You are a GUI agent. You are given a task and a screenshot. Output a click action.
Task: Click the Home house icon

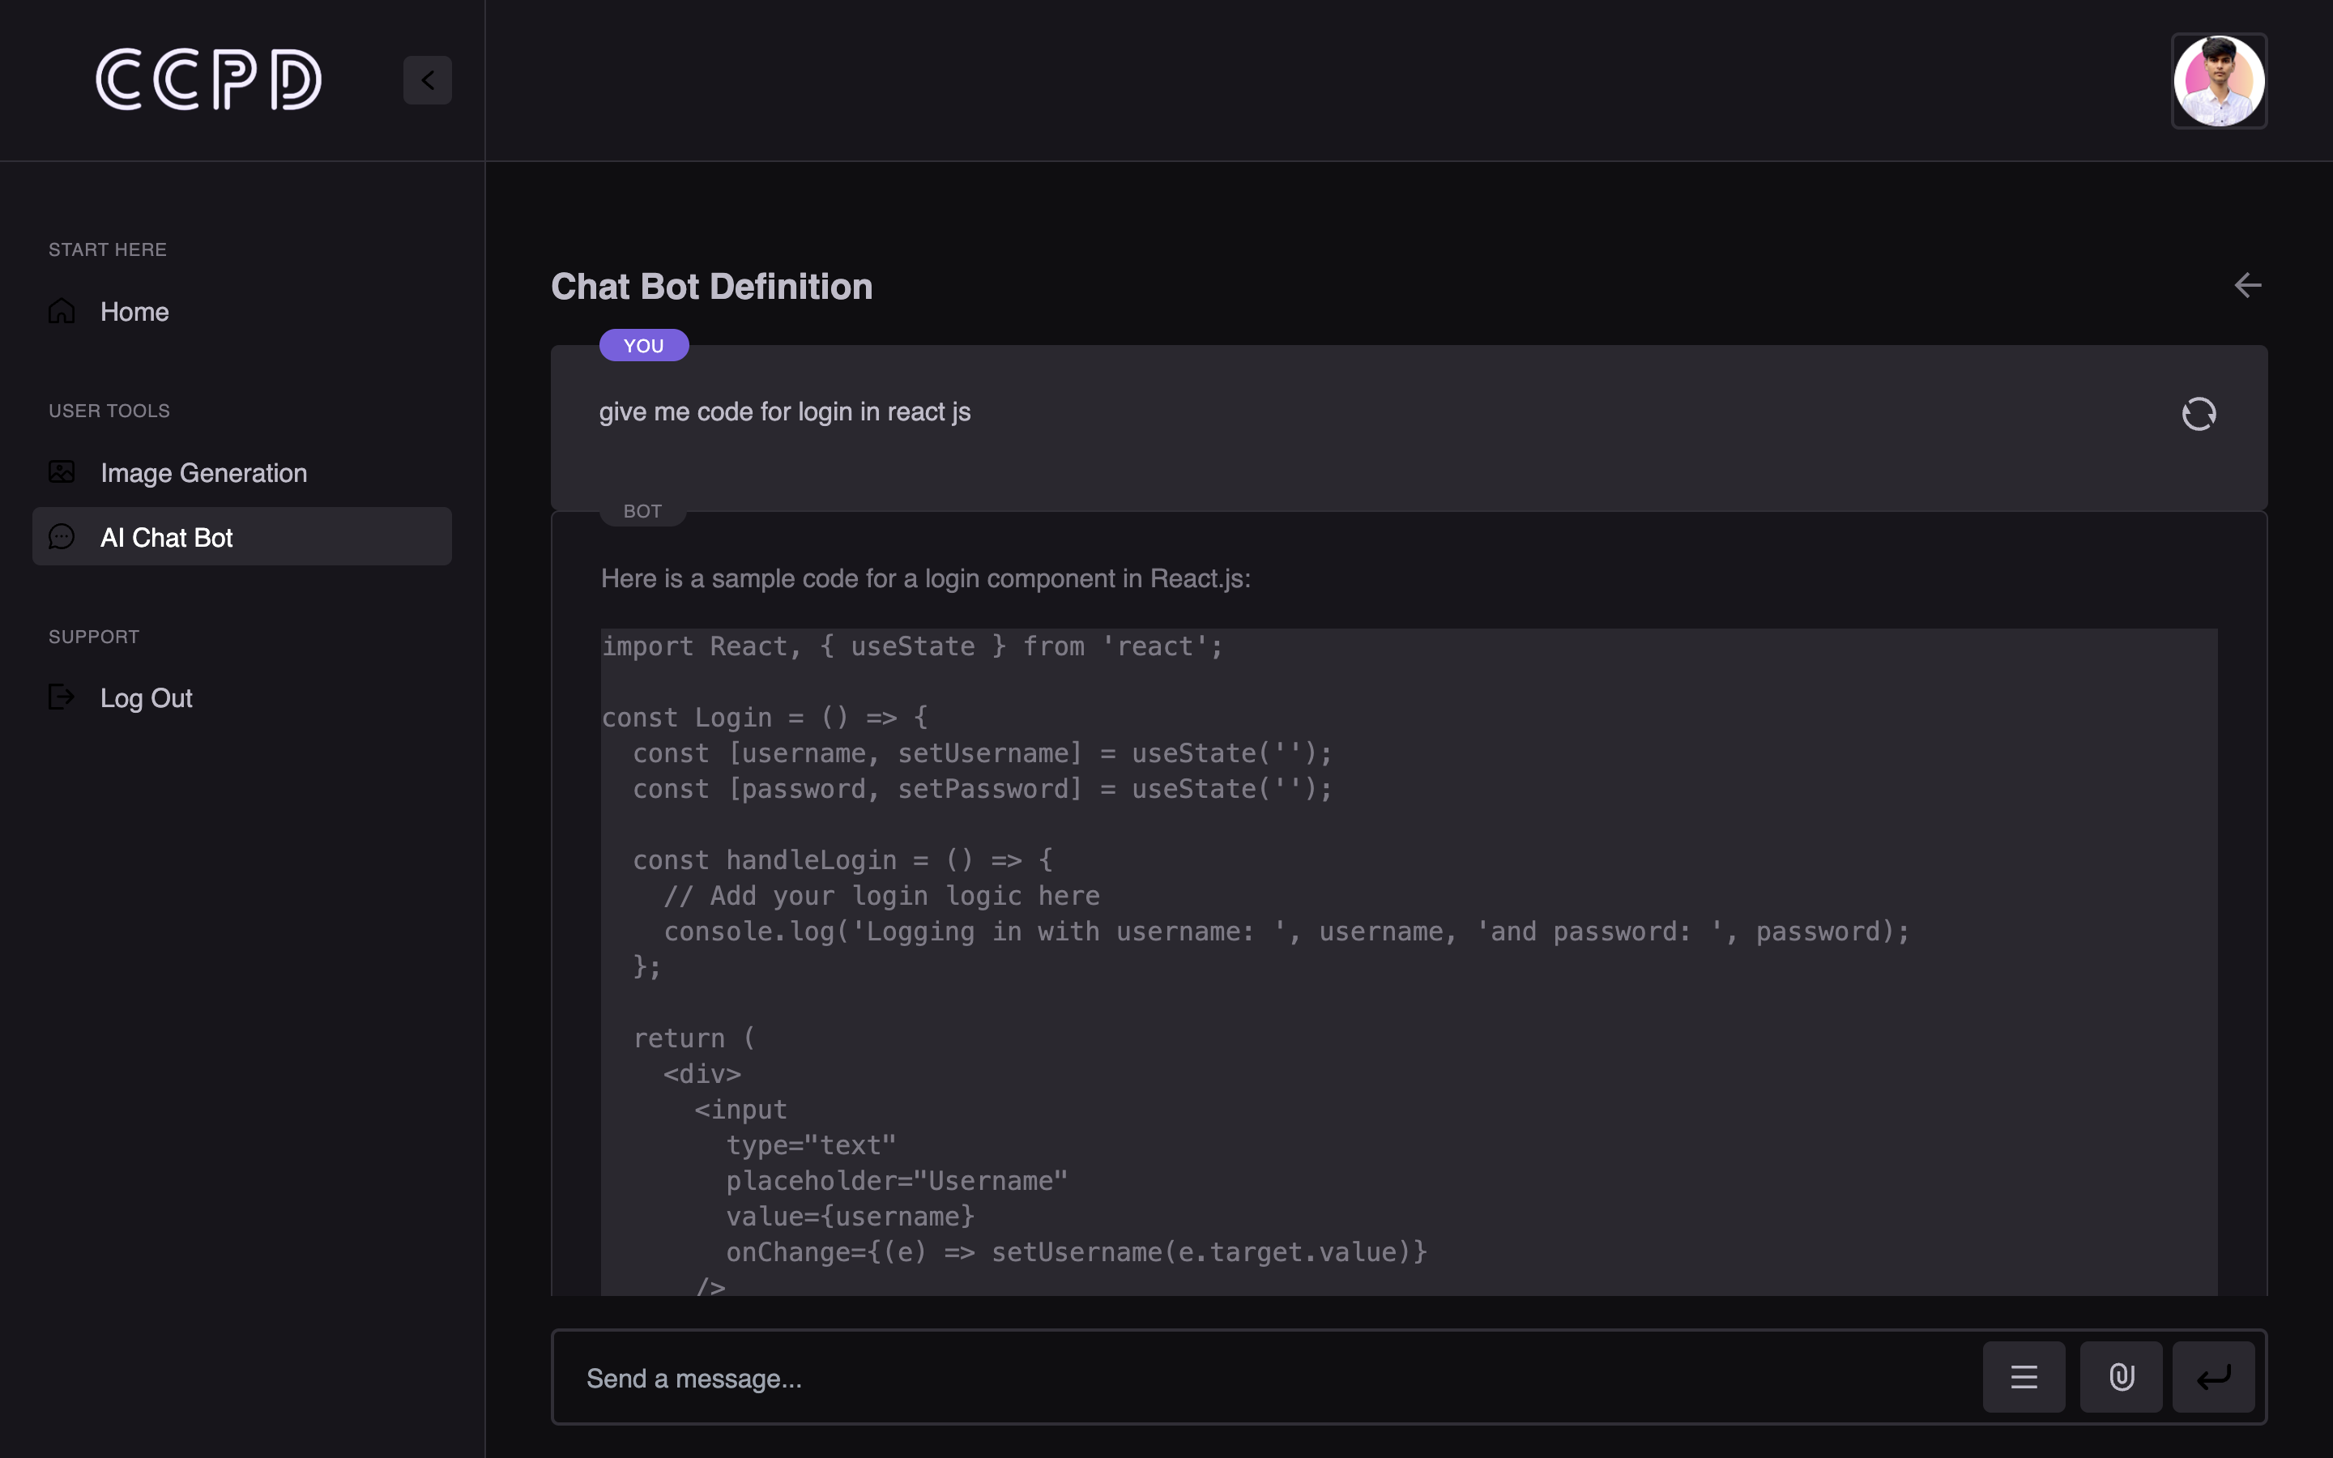tap(62, 310)
